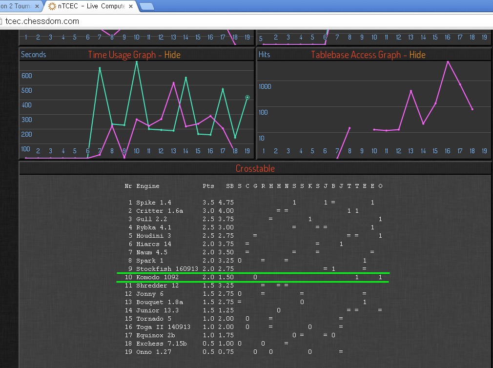Hide the Time Usage Graph
The width and height of the screenshot is (493, 368).
pos(172,55)
